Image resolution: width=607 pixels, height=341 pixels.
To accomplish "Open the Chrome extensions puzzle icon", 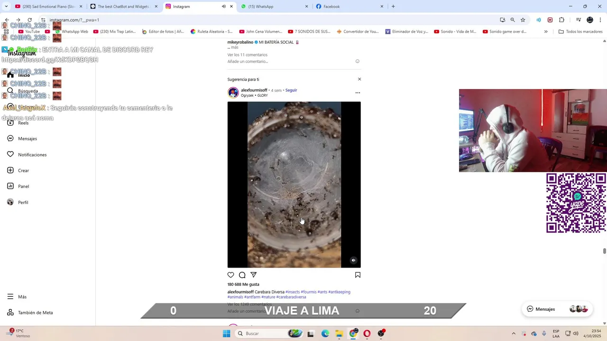I will [x=562, y=20].
